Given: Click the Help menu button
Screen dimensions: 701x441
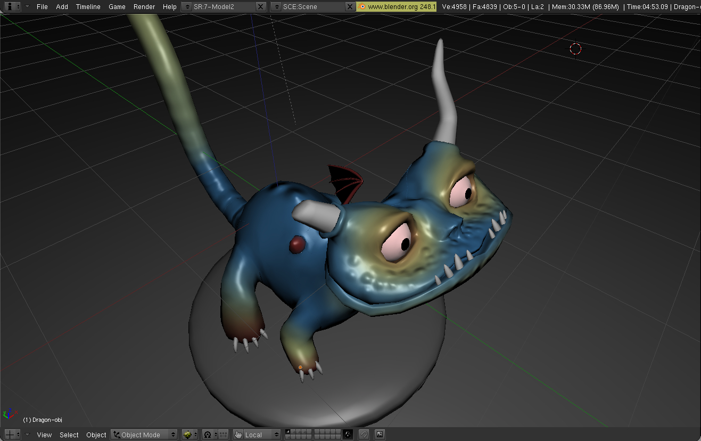Looking at the screenshot, I should pyautogui.click(x=169, y=7).
